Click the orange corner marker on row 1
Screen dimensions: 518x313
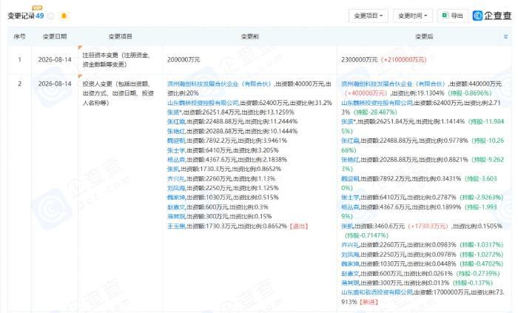click(x=80, y=48)
